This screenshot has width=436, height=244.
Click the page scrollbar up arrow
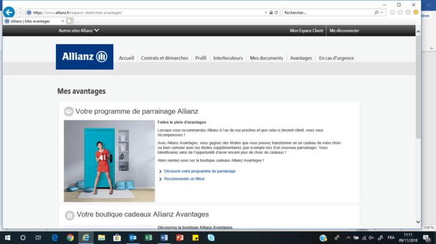(x=418, y=32)
